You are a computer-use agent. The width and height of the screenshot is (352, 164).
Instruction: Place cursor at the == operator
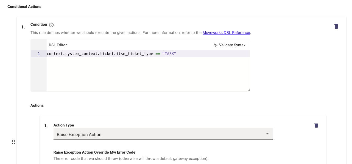pos(158,54)
